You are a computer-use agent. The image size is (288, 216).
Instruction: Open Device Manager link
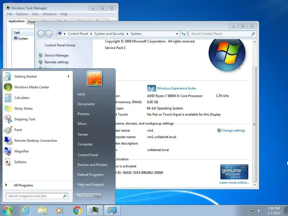[57, 55]
